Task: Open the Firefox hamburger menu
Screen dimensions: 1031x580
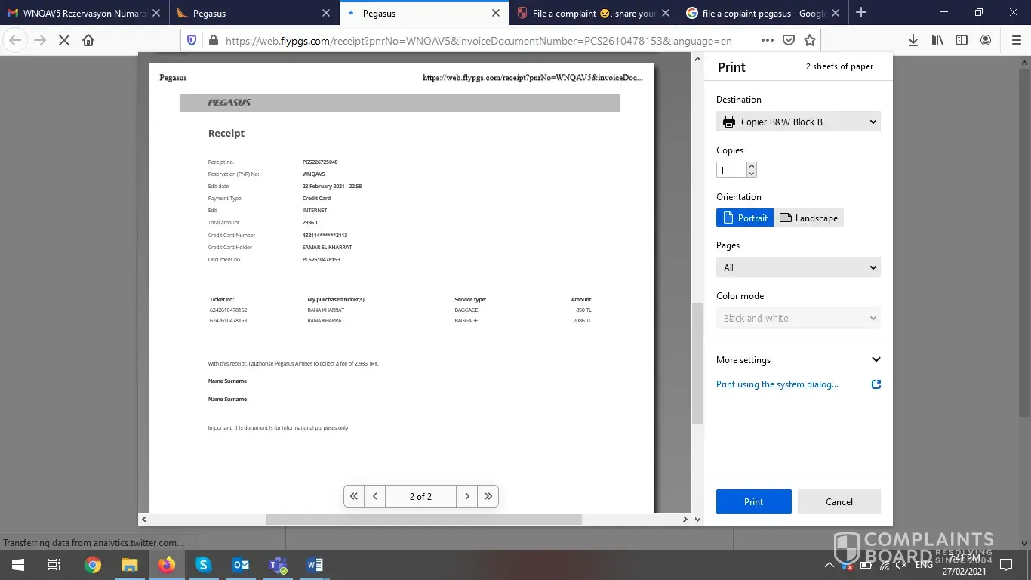Action: [x=1016, y=40]
